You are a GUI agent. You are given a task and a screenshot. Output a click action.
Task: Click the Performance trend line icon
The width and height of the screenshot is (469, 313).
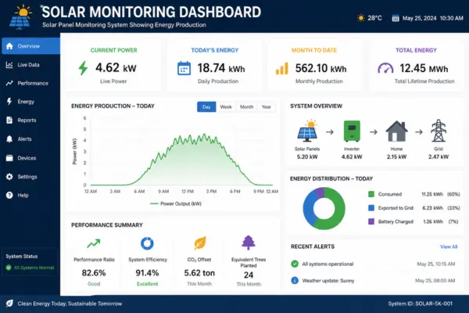point(9,83)
